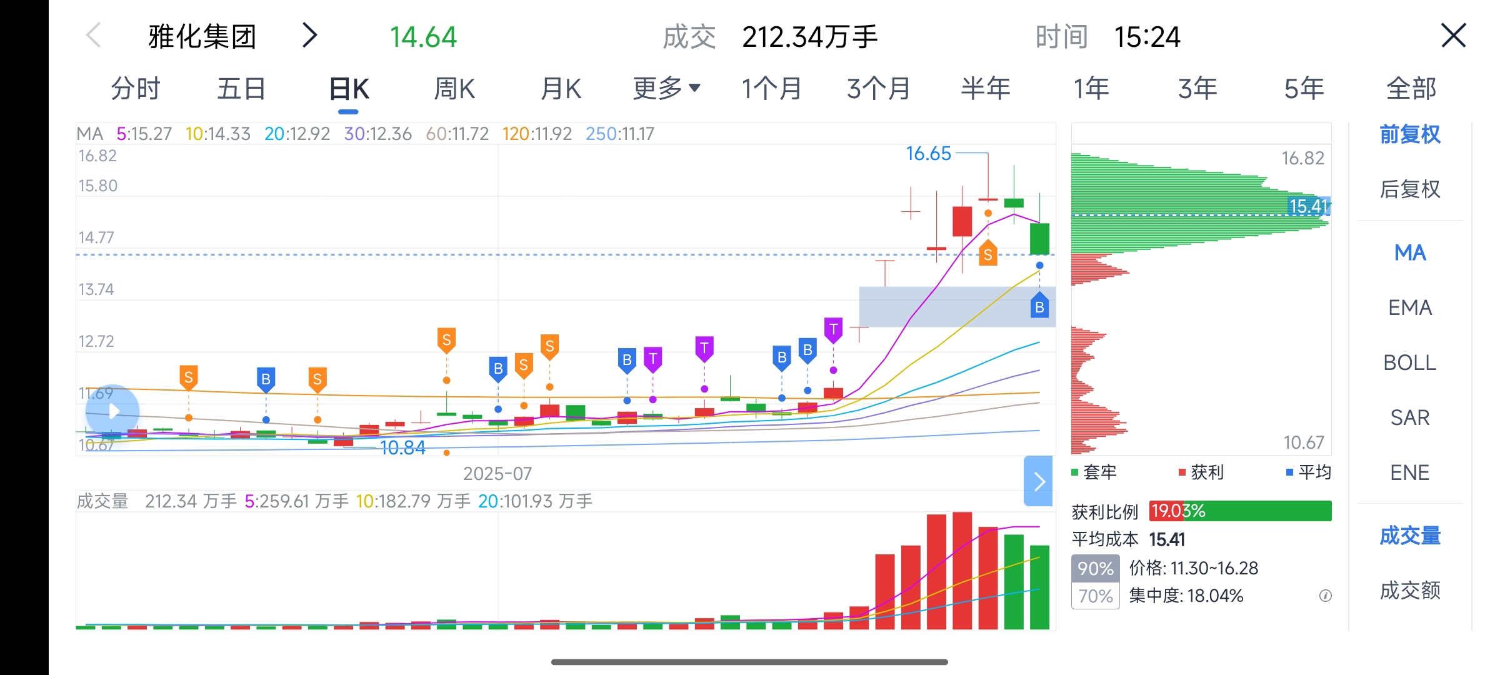The image size is (1500, 675).
Task: Tap the blue right-arrow panel collapse button
Action: click(1038, 481)
